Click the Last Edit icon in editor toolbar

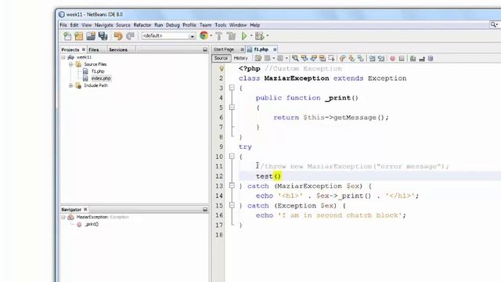click(x=258, y=58)
